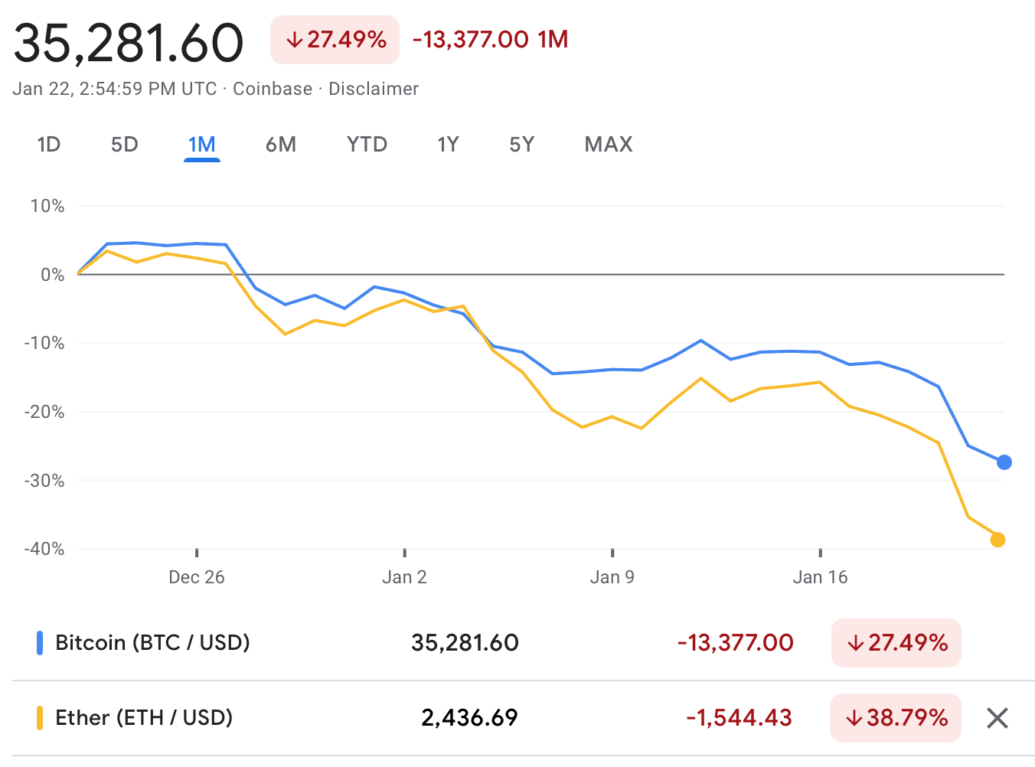Select the YTD chart view
Viewport: 1035px width, 767px height.
367,144
